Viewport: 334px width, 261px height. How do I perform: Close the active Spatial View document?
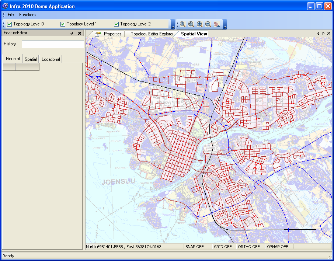329,34
